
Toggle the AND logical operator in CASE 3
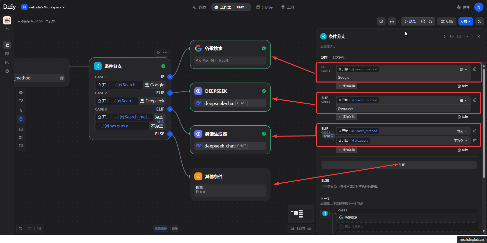pos(328,136)
